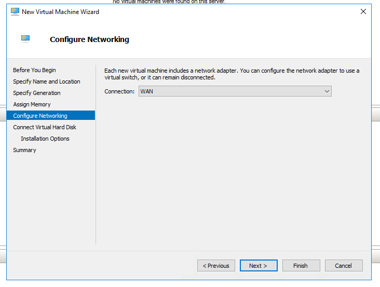
Task: Click the monitor icon beside the Configure Networking heading
Action: click(x=25, y=38)
